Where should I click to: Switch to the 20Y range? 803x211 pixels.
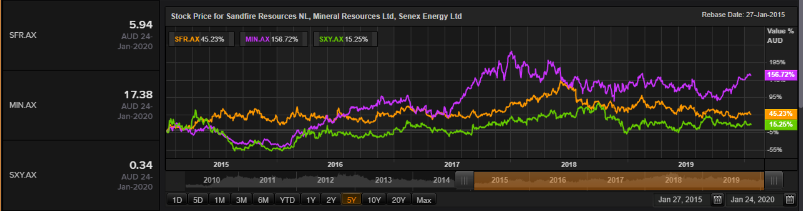click(x=398, y=200)
